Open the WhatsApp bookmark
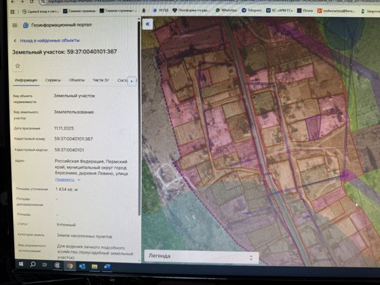The width and height of the screenshot is (380, 285). tap(227, 10)
